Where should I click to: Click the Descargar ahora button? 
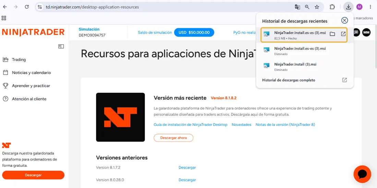point(173,138)
